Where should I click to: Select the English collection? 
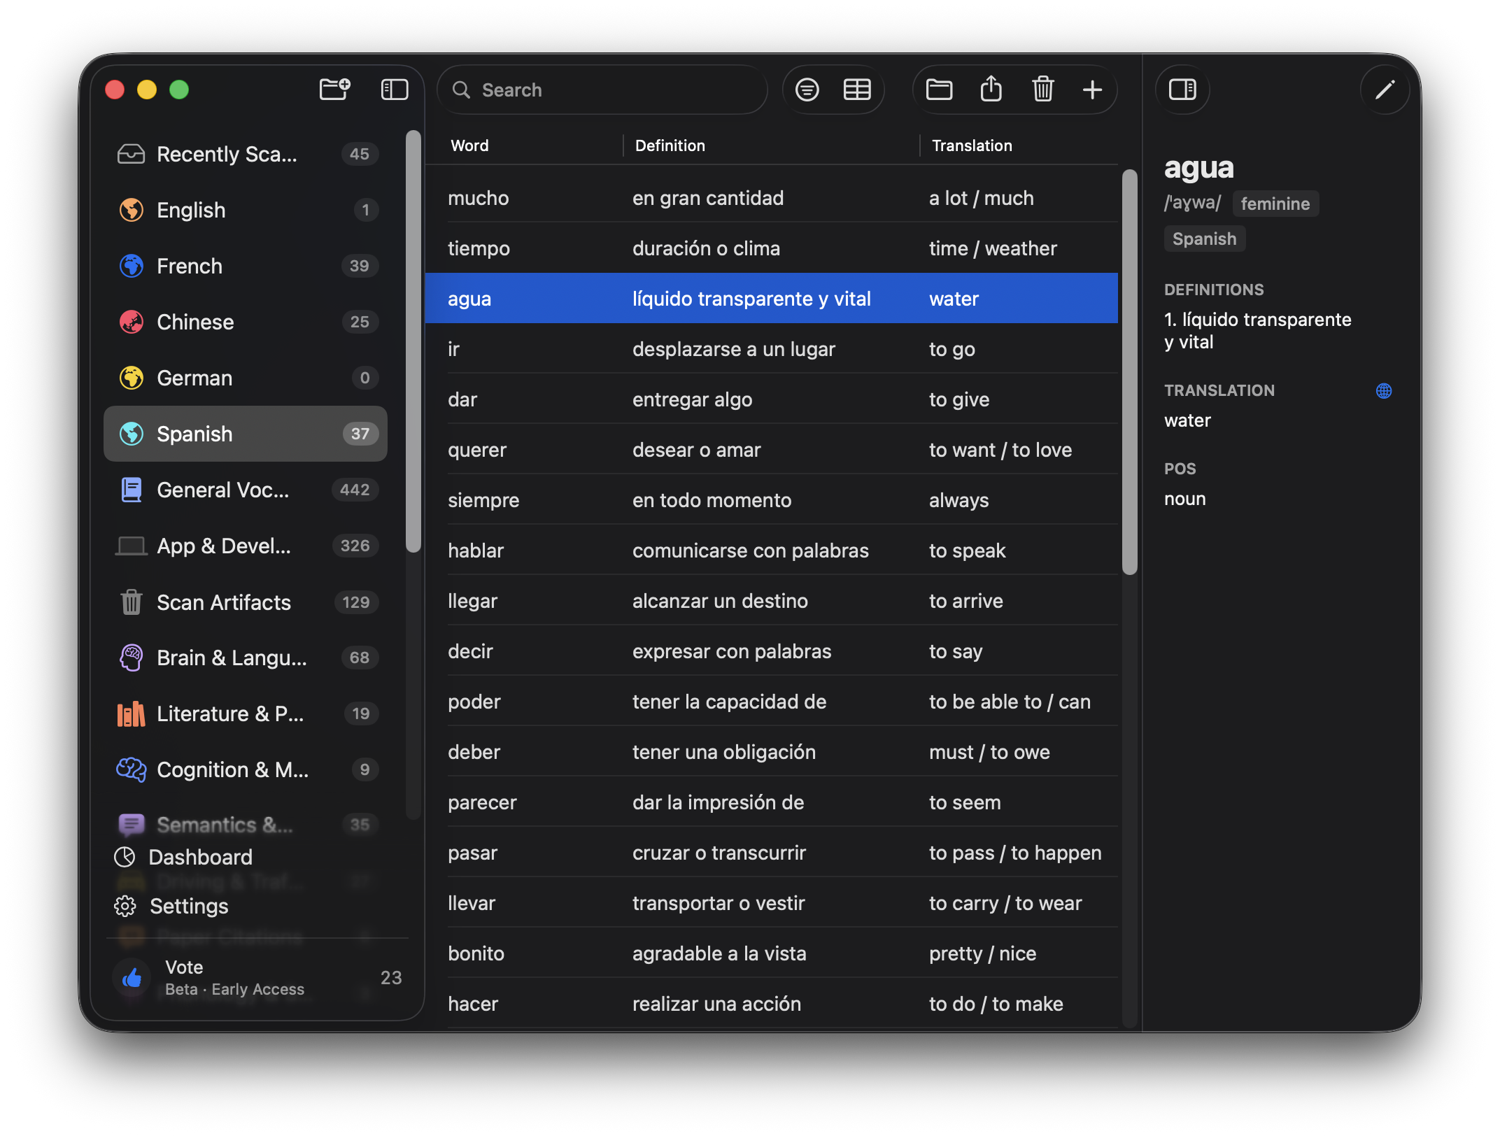click(246, 210)
